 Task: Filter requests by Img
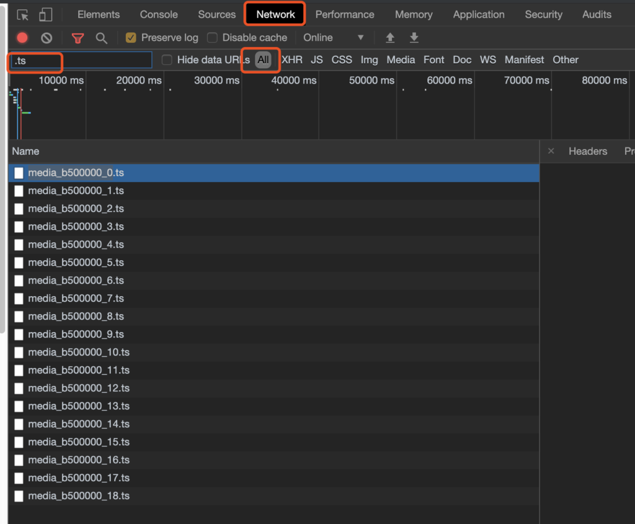click(369, 60)
